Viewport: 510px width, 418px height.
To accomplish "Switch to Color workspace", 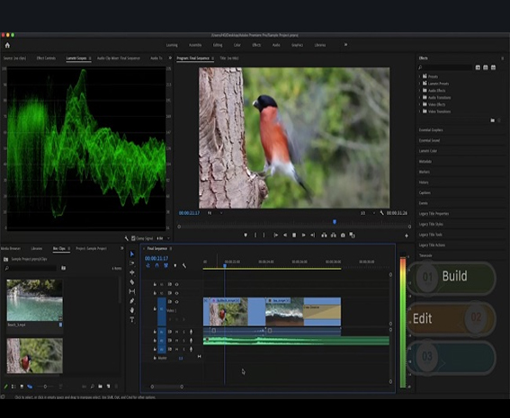I will (x=237, y=45).
